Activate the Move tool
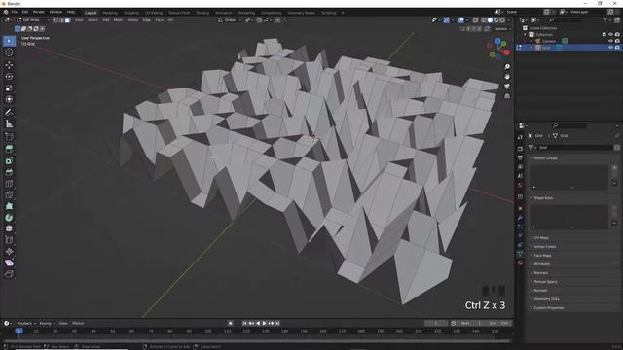The width and height of the screenshot is (623, 350). point(9,65)
